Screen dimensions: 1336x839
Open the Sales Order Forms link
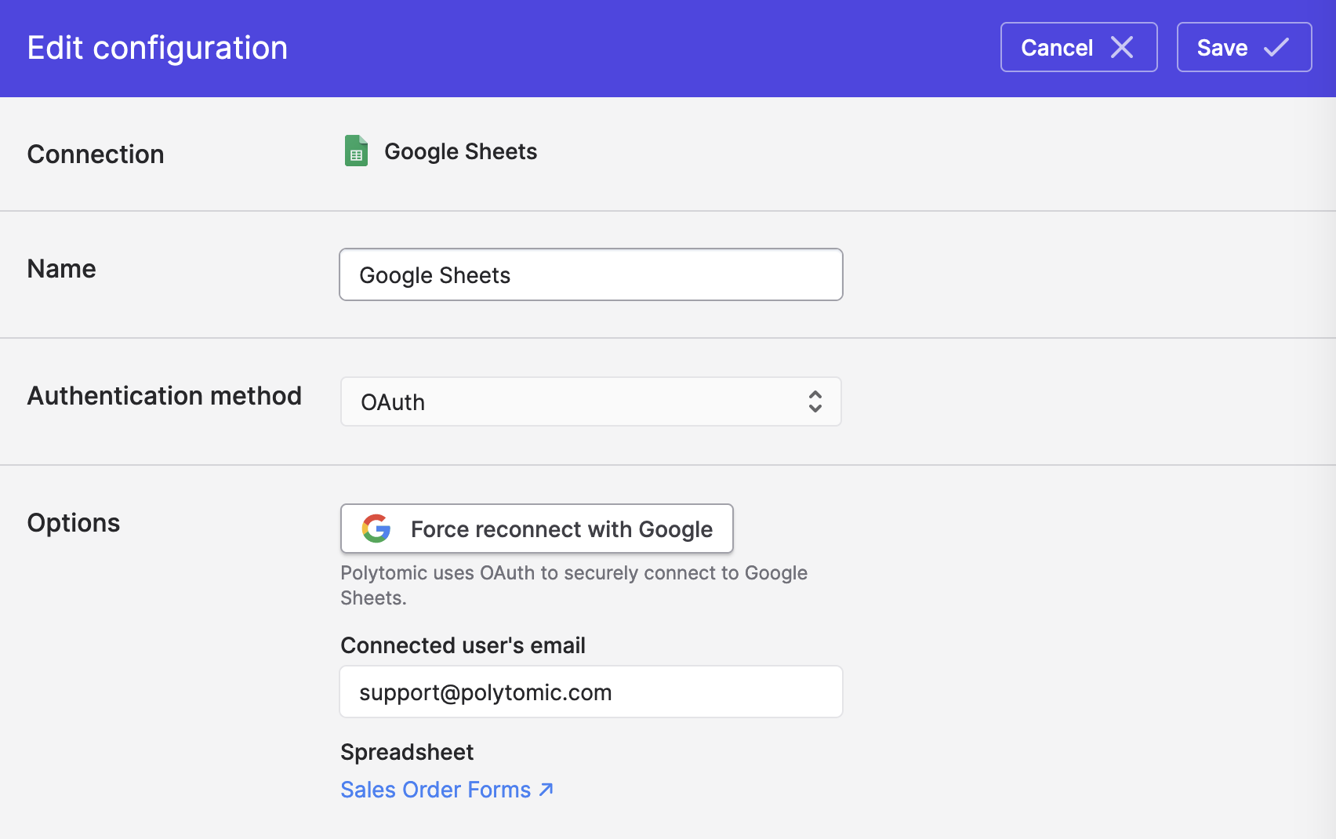tap(447, 790)
